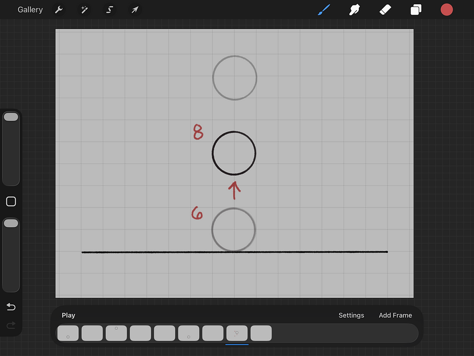This screenshot has width=474, height=356.
Task: Select the last frame thumbnail in timeline
Action: (x=261, y=333)
